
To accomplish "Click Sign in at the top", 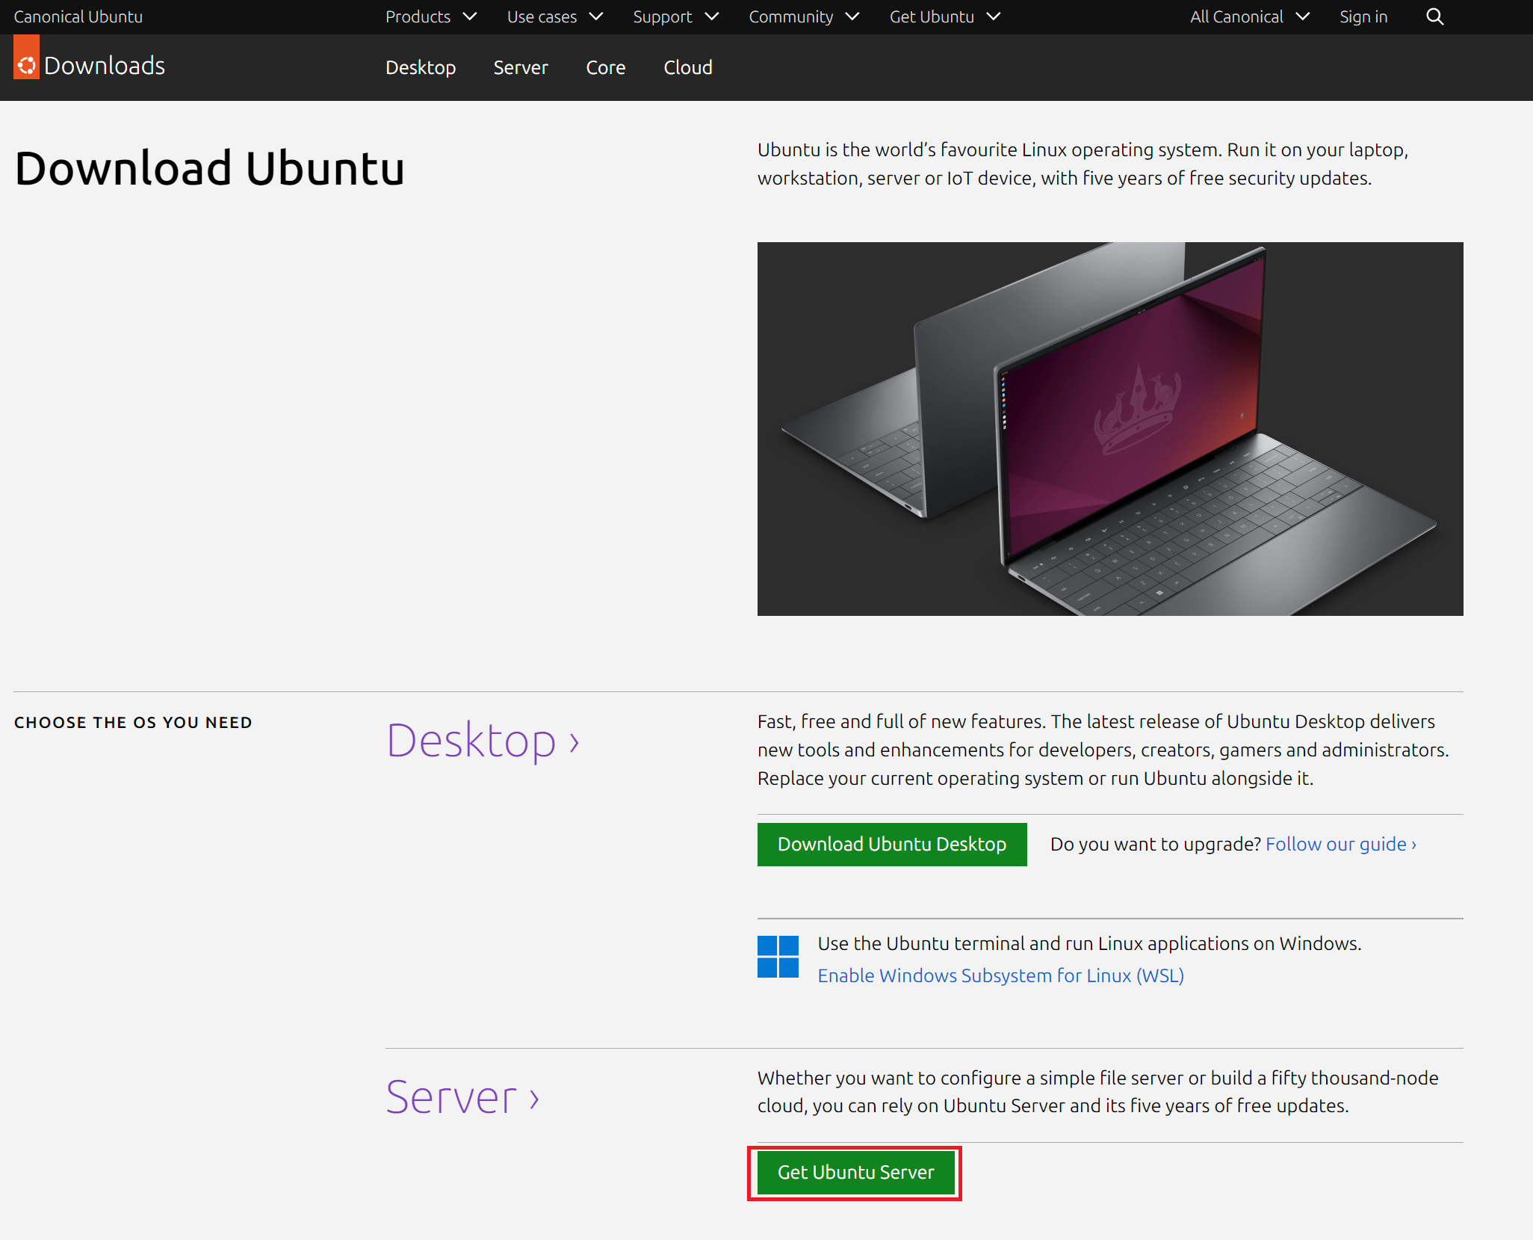I will pos(1363,16).
